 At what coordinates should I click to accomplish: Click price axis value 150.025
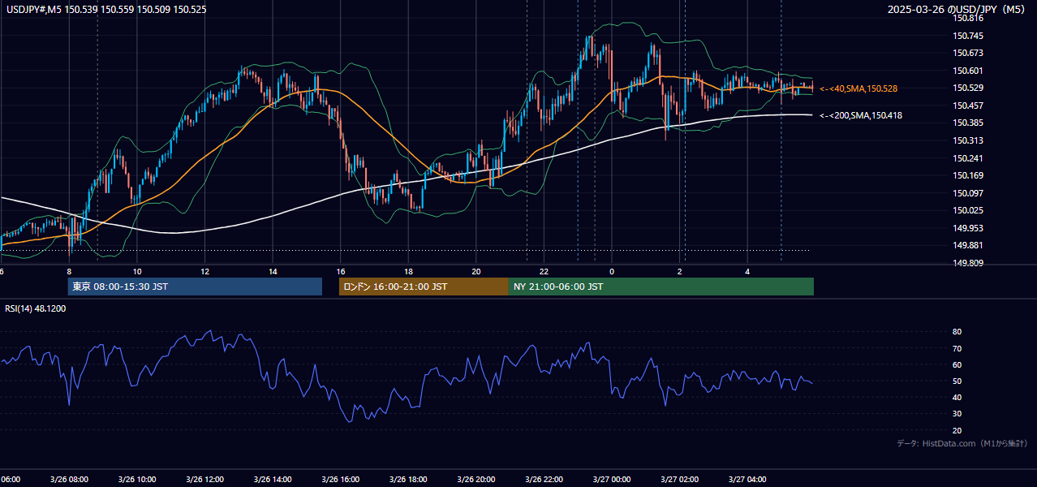tap(968, 210)
